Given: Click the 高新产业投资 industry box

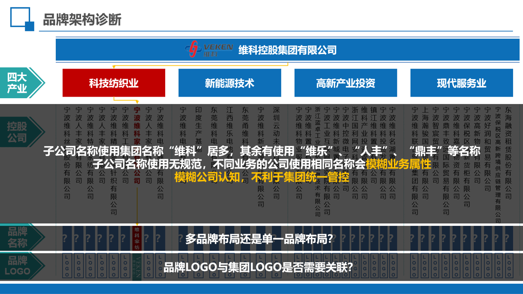Looking at the screenshot, I should [x=345, y=83].
